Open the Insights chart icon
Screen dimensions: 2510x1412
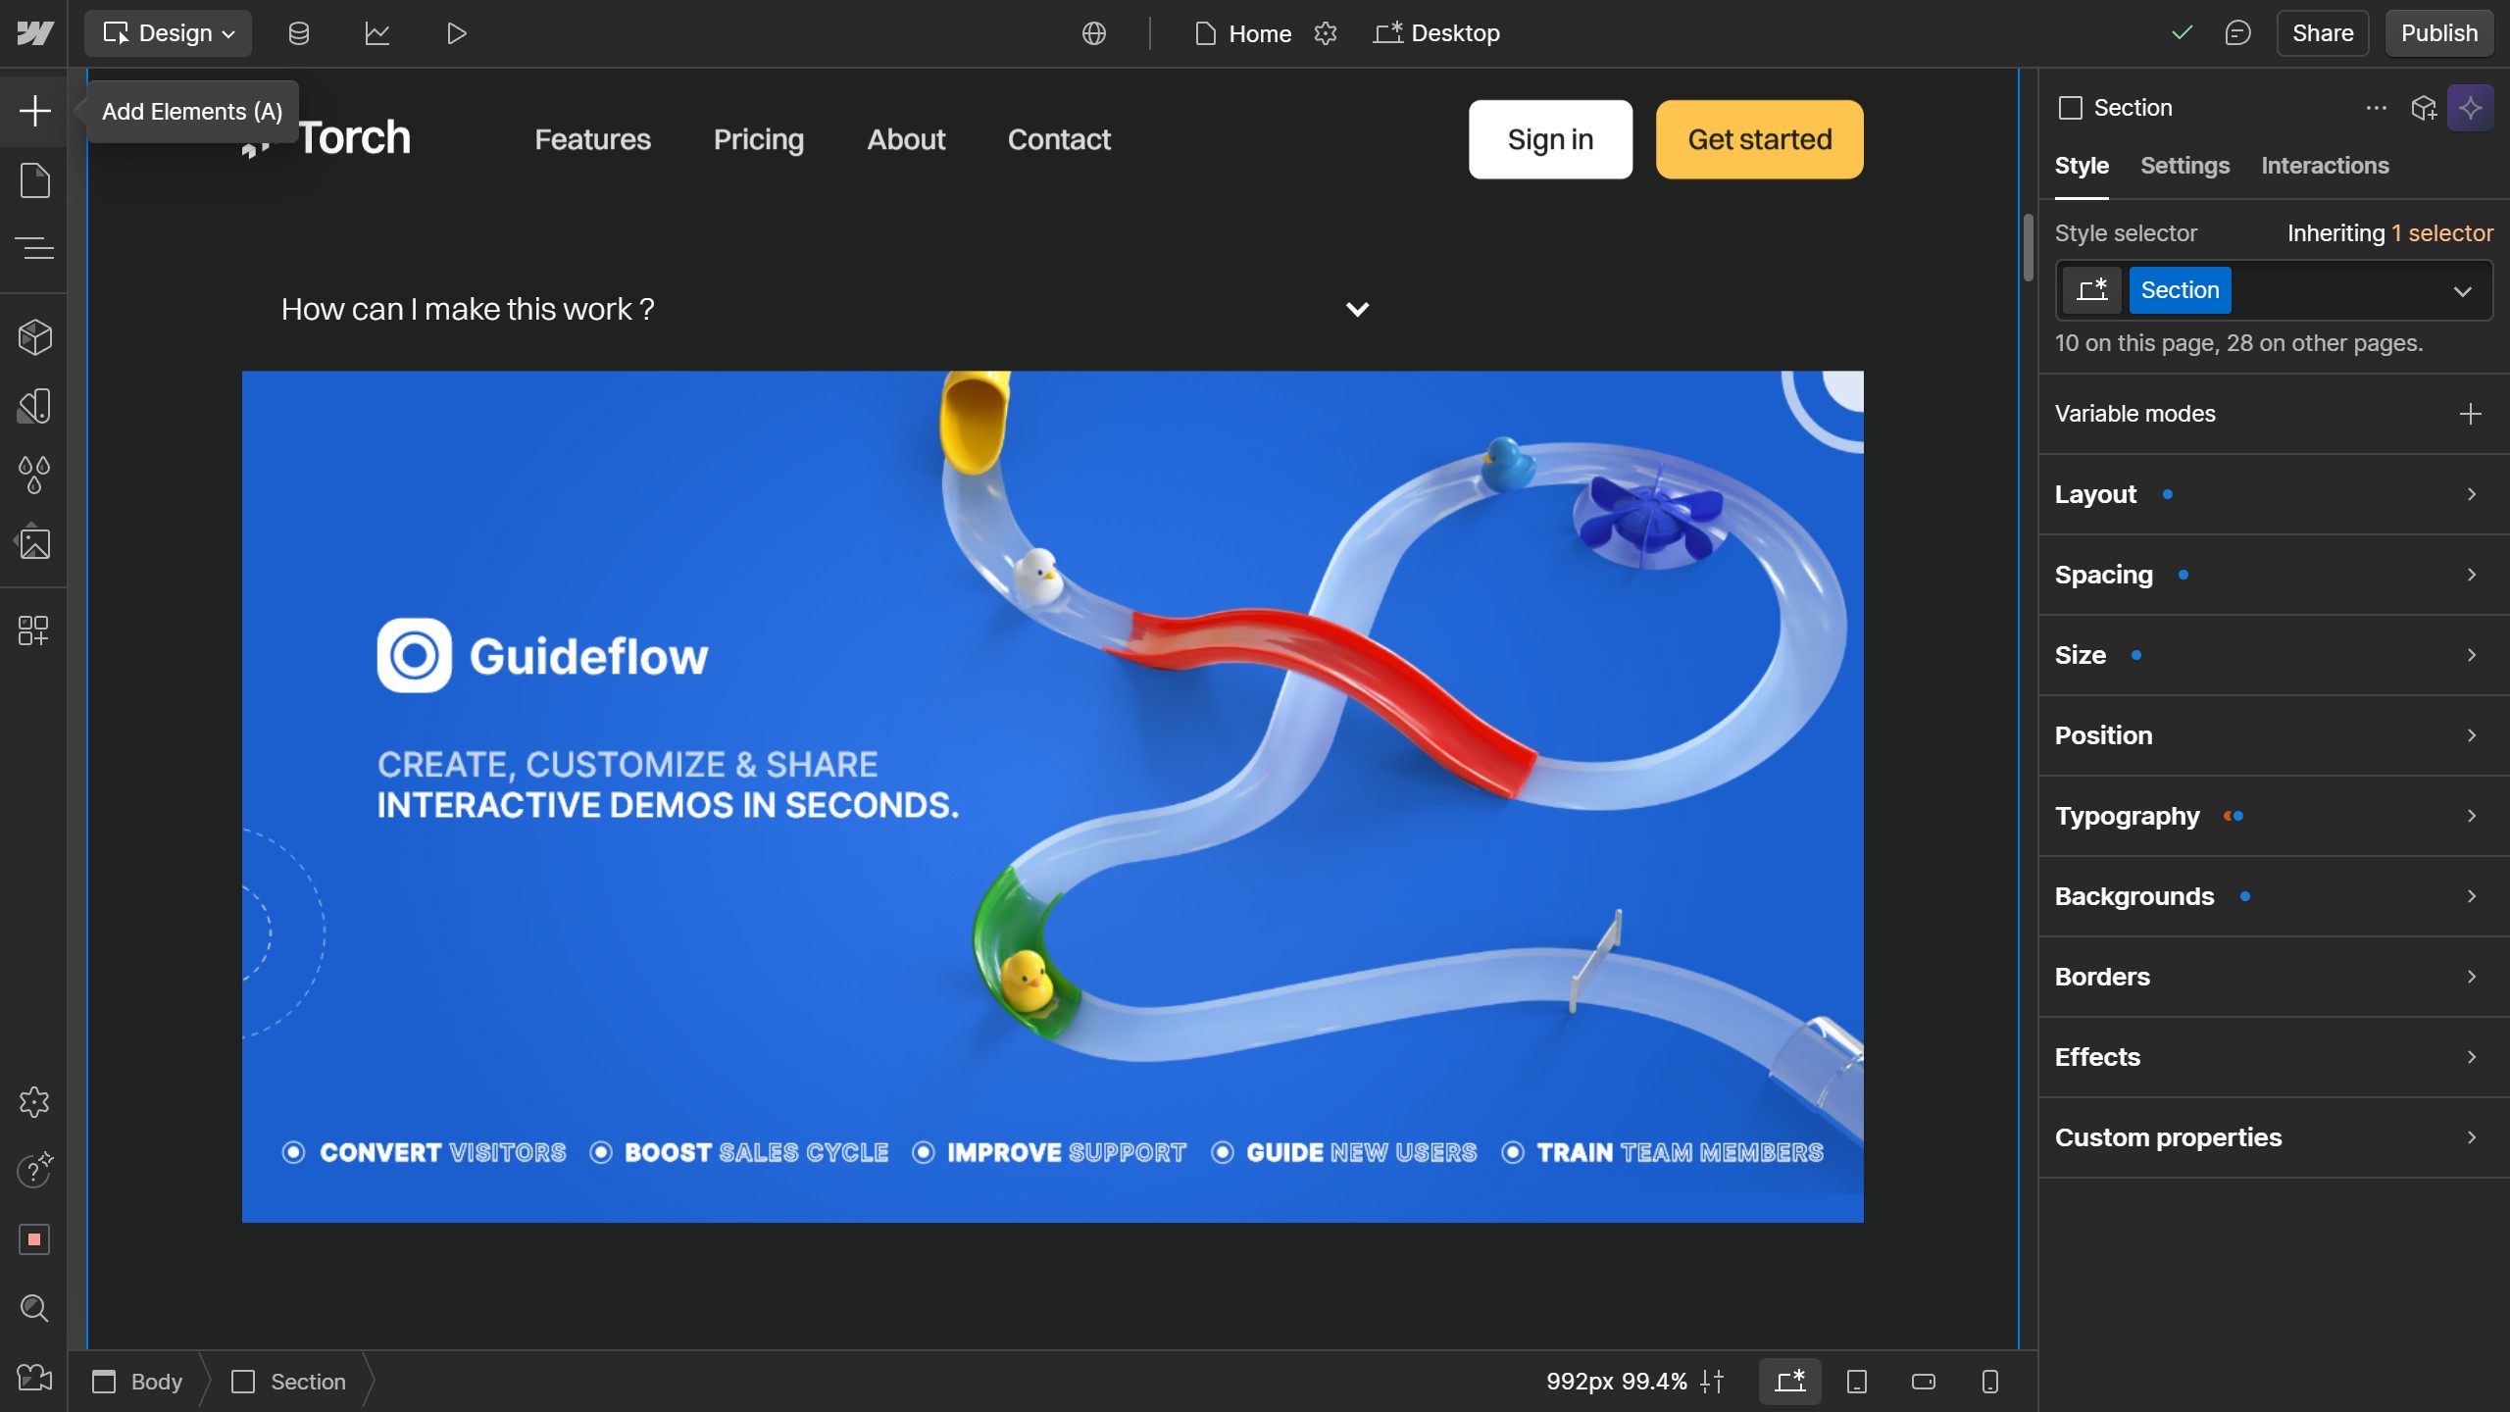pyautogui.click(x=377, y=33)
